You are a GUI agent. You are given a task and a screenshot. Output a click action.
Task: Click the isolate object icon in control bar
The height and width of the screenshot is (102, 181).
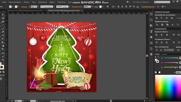point(158,7)
